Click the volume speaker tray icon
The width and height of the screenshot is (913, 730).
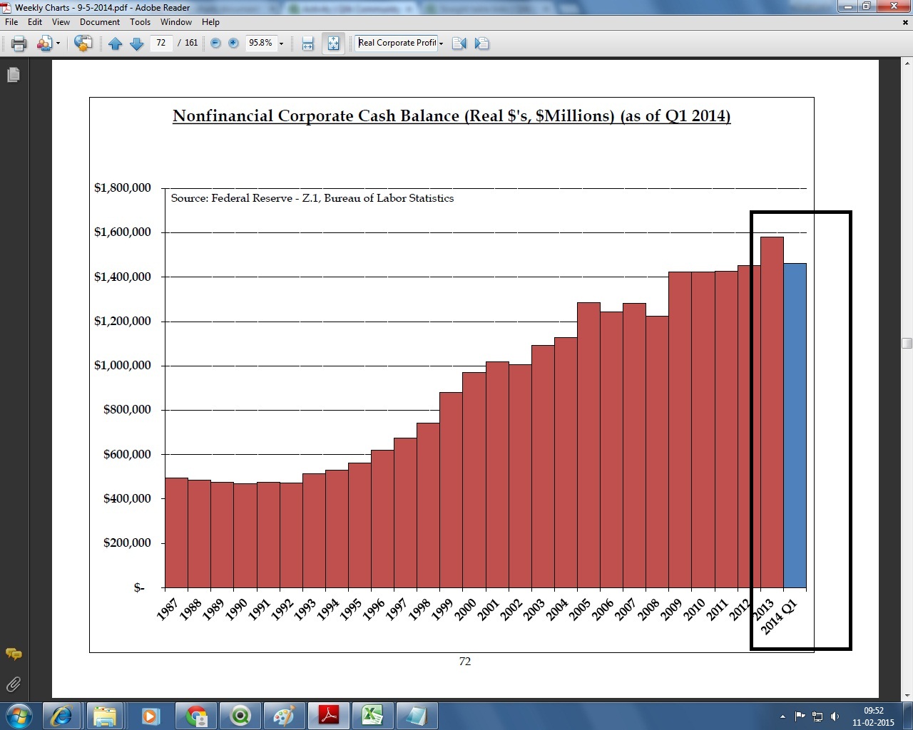835,716
